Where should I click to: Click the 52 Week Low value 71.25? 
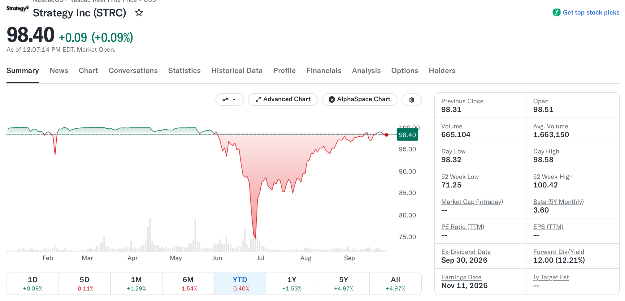click(451, 185)
